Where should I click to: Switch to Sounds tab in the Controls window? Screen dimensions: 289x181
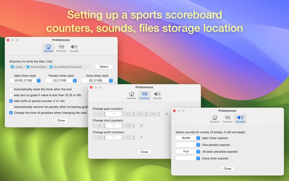point(157,96)
